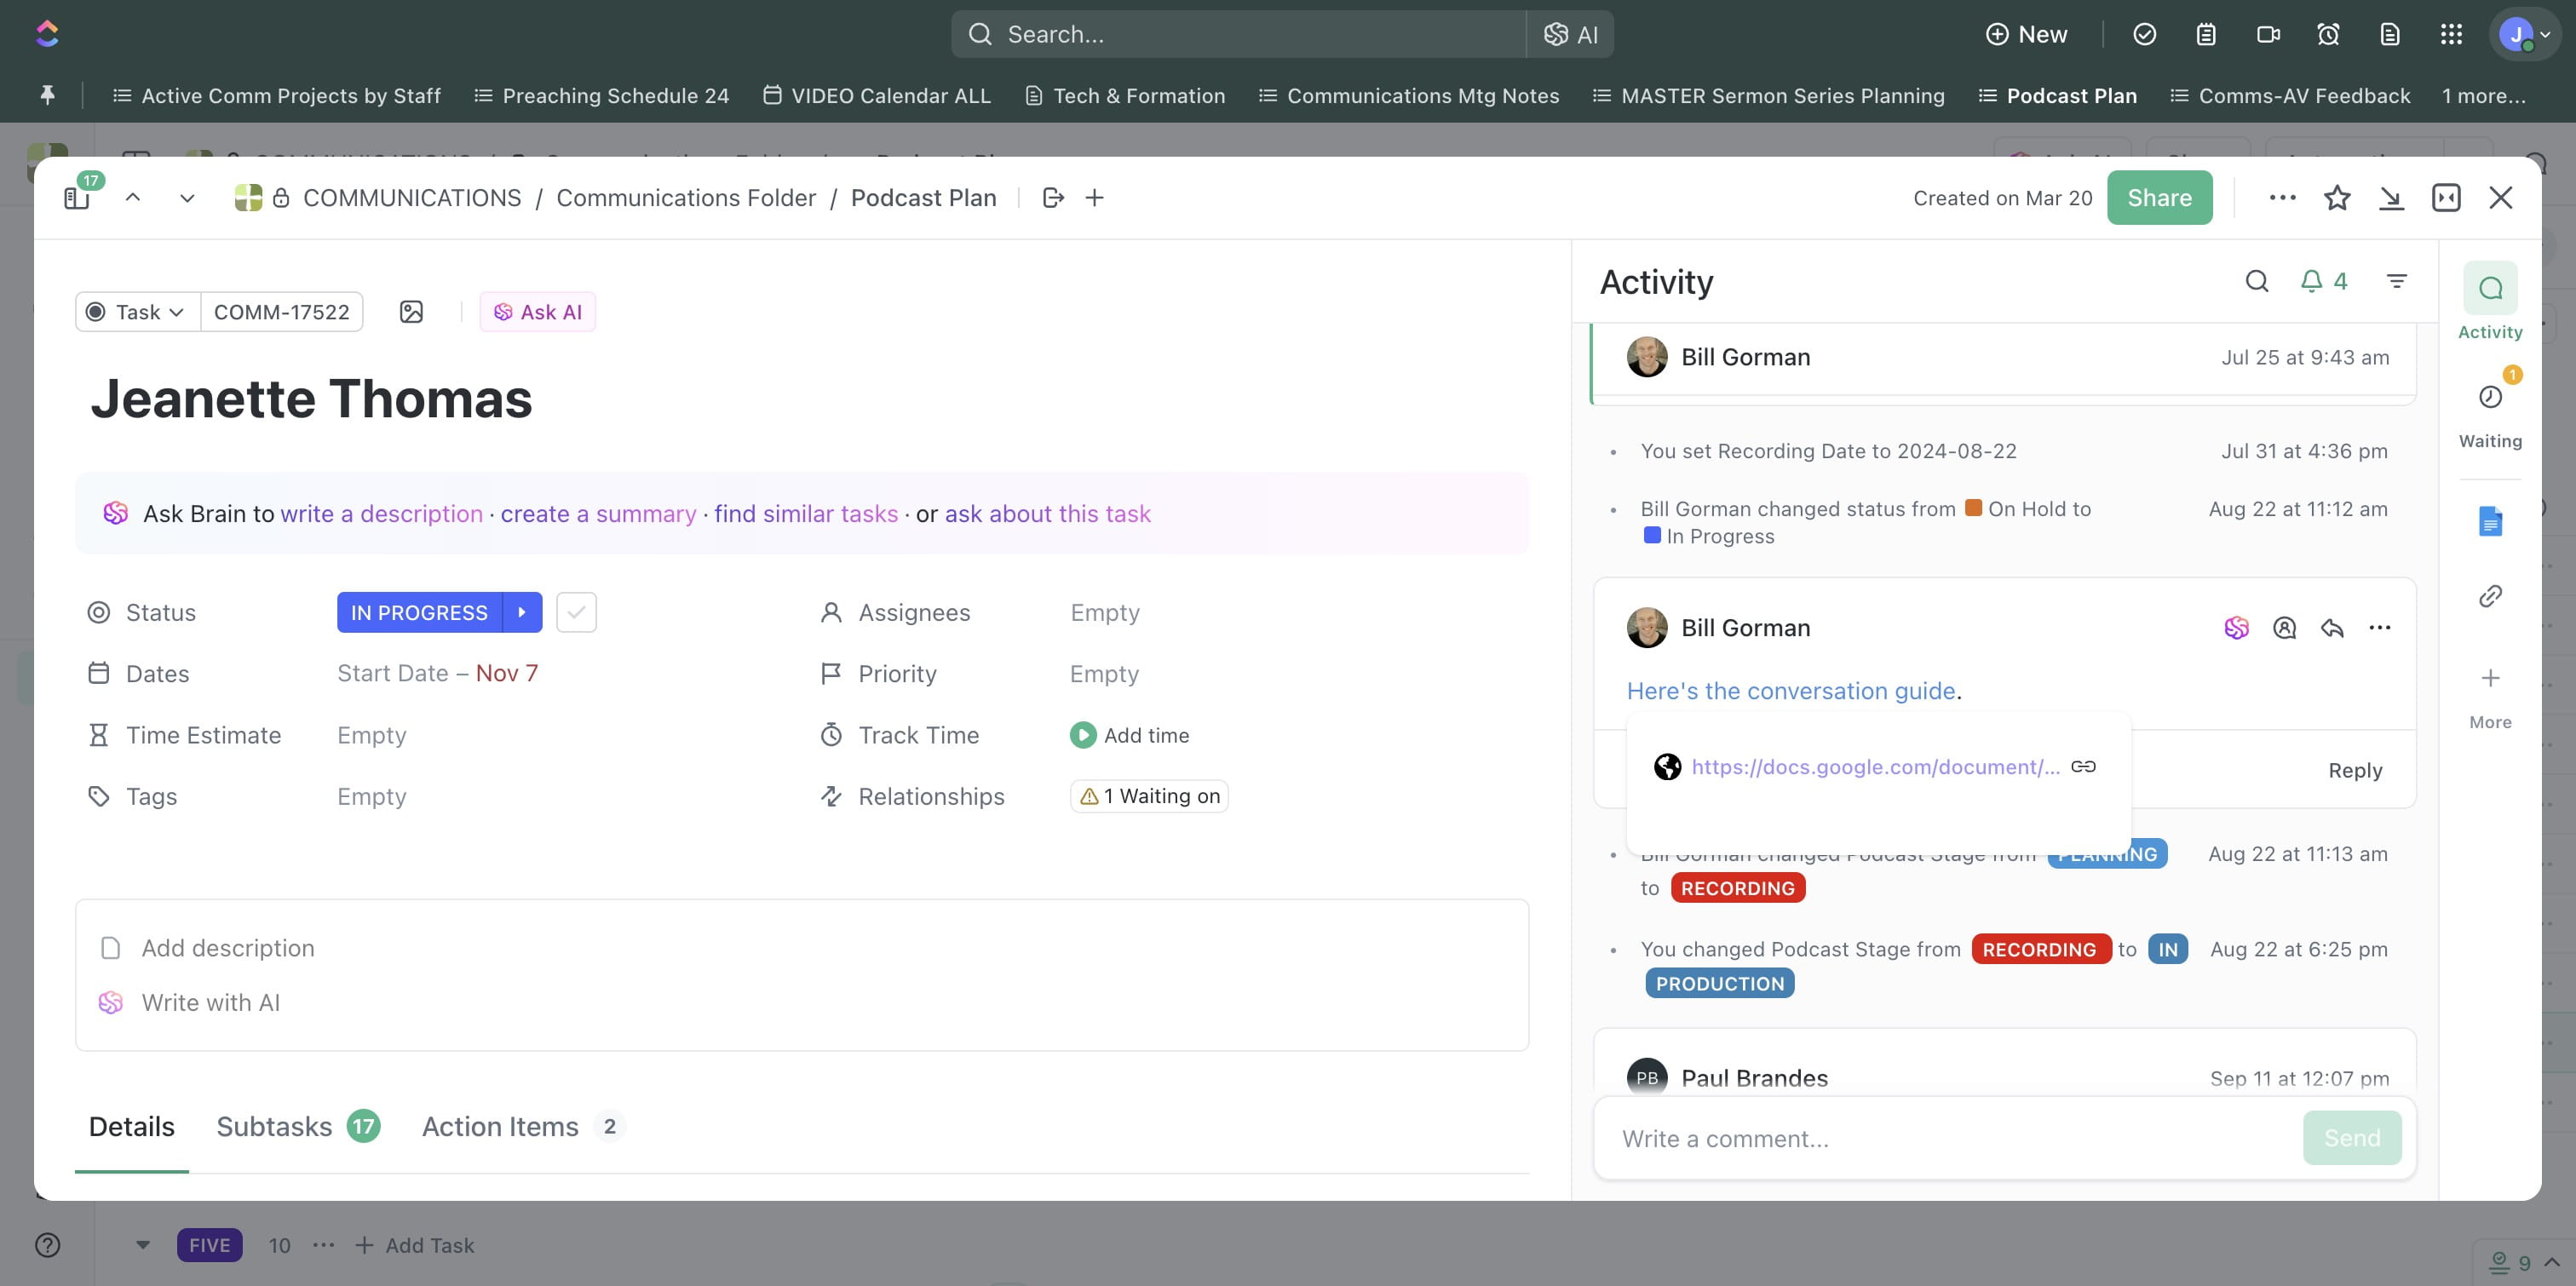2576x1286 pixels.
Task: Click Add time to track time
Action: 1130,735
